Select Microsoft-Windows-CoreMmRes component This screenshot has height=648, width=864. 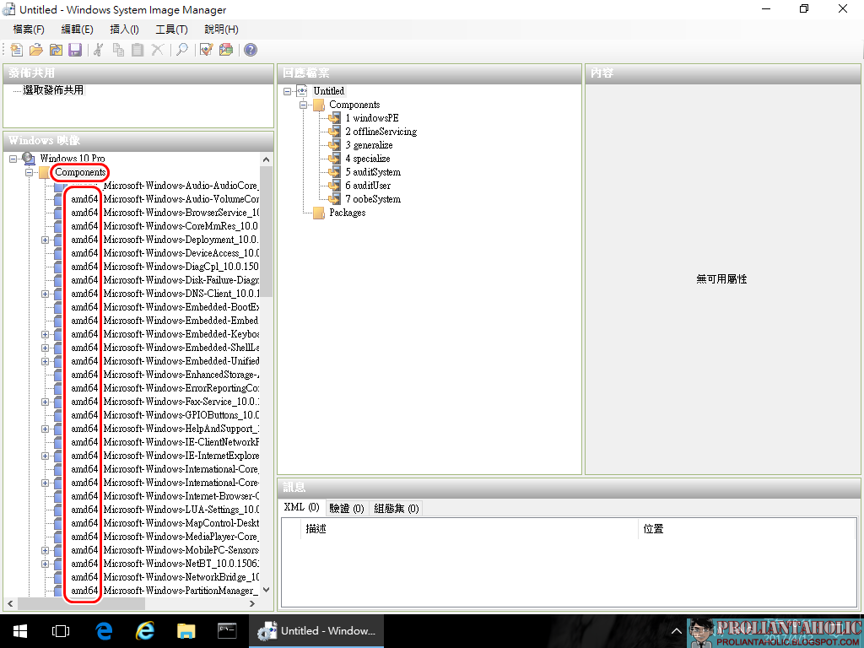click(165, 226)
